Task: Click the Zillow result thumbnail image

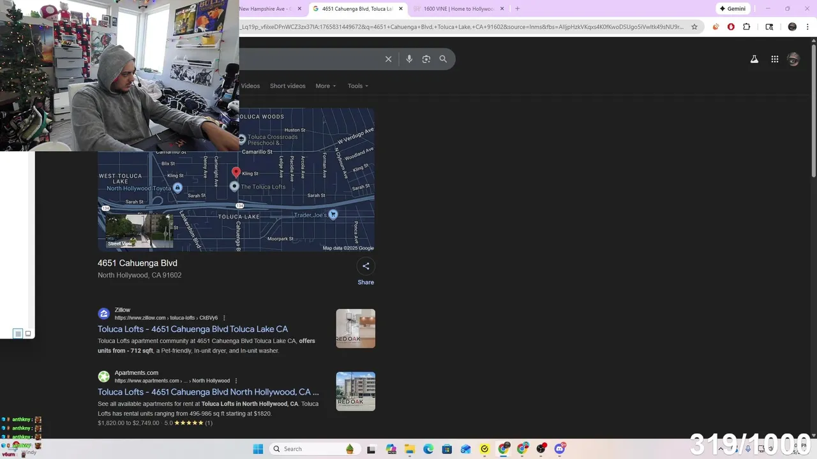Action: 356,328
